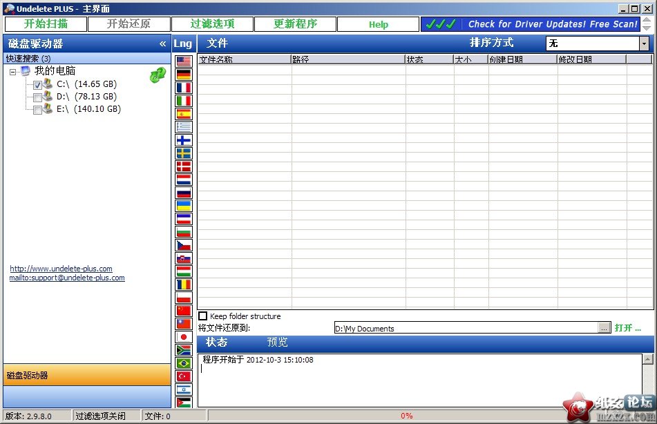Choose the Greek flag language
The width and height of the screenshot is (657, 424).
pyautogui.click(x=184, y=127)
